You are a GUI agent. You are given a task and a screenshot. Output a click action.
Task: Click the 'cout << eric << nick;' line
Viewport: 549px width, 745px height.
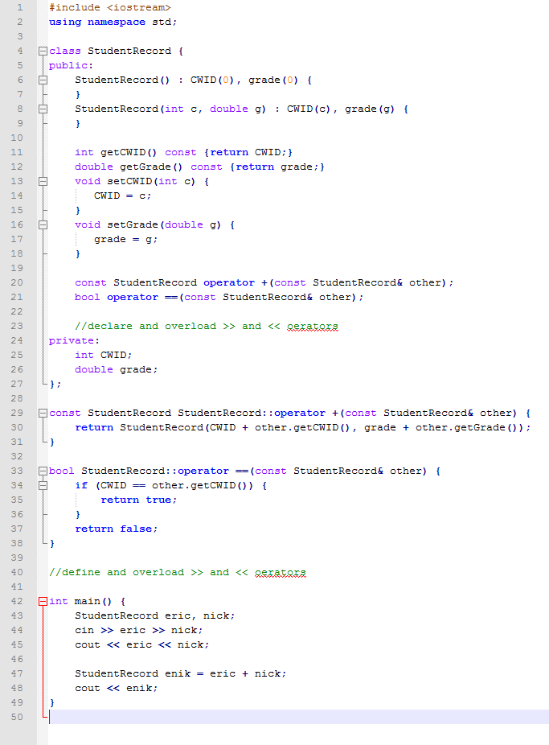click(142, 644)
